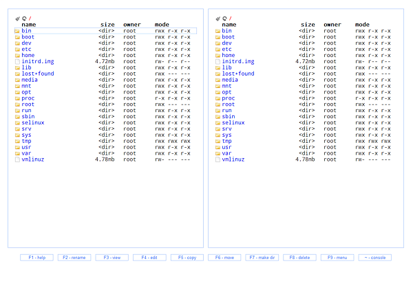Click the bin folder icon in left panel

[17, 31]
